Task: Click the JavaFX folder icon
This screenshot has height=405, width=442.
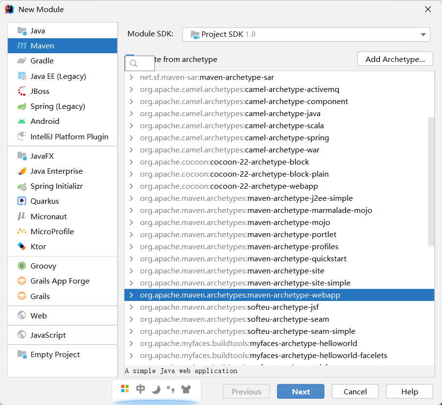Action: 22,156
